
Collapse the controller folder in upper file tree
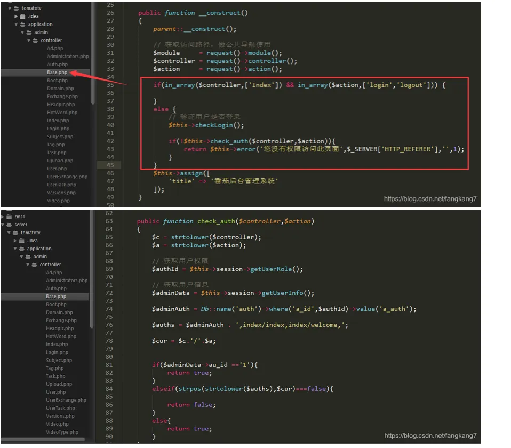[29, 41]
